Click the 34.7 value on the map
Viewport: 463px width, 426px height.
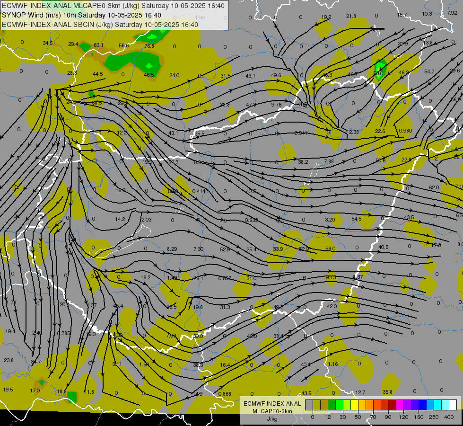pyautogui.click(x=36, y=362)
